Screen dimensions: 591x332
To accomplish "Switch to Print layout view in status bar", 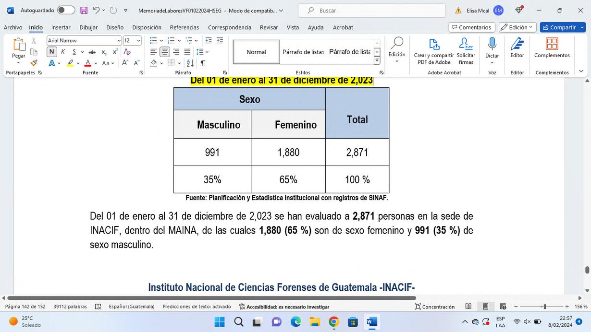I will 486,307.
